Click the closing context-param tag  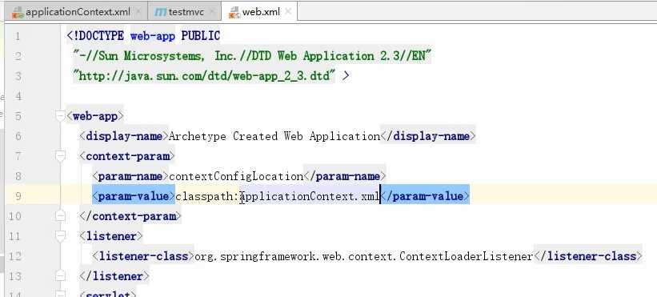(130, 217)
